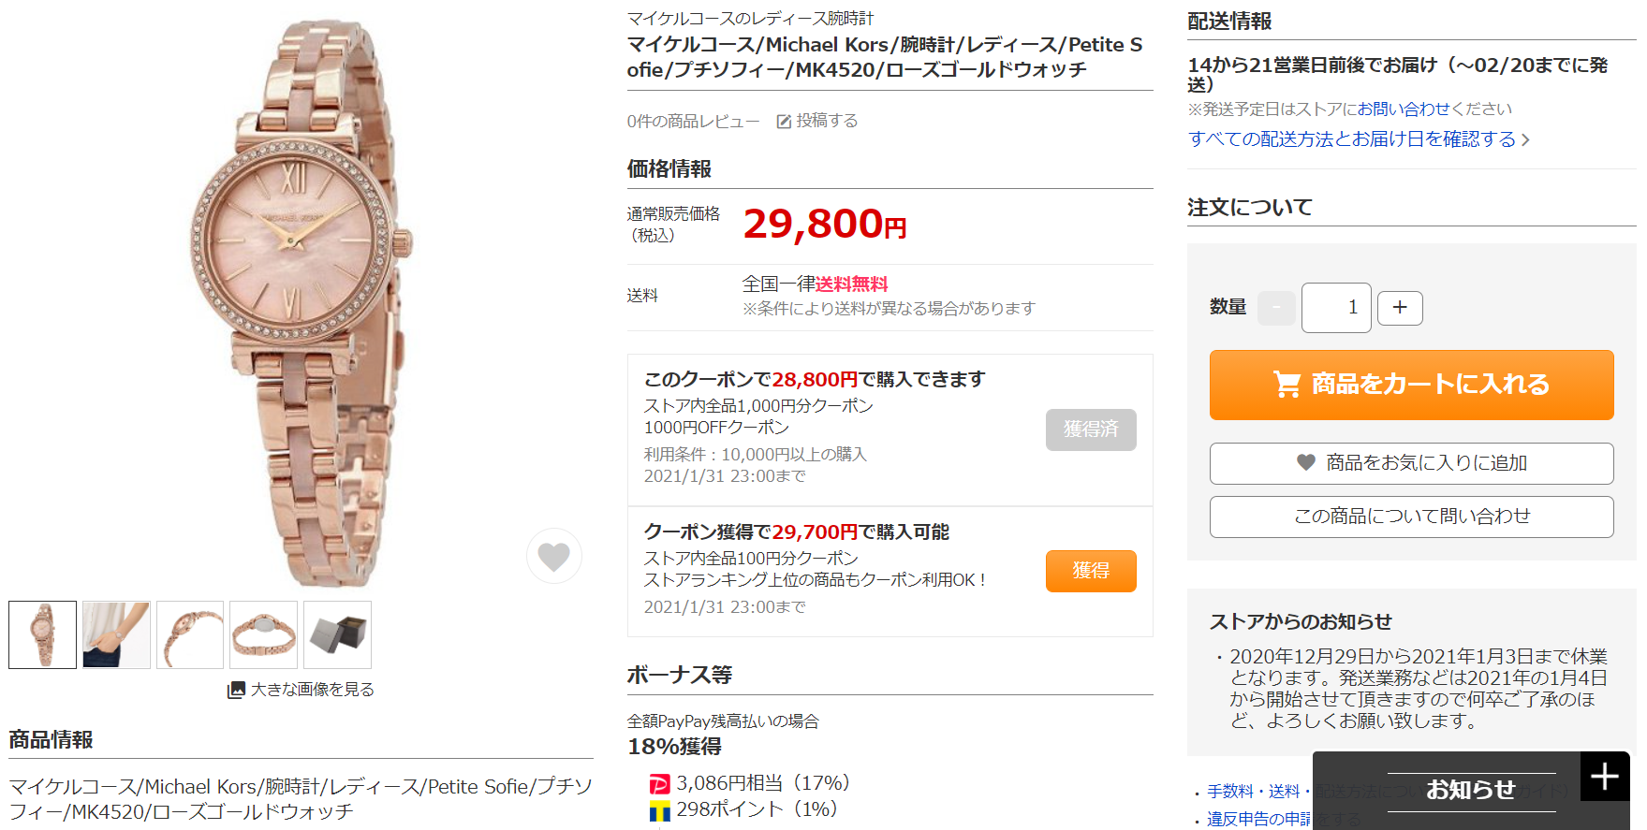Increase quantity with the plus button
Screen dimensions: 1647x830
coord(1400,308)
